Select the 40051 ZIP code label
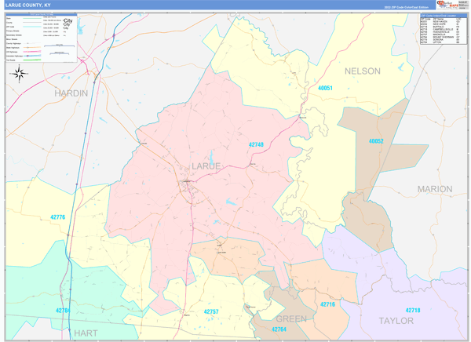This screenshot has height=342, width=471. [325, 88]
